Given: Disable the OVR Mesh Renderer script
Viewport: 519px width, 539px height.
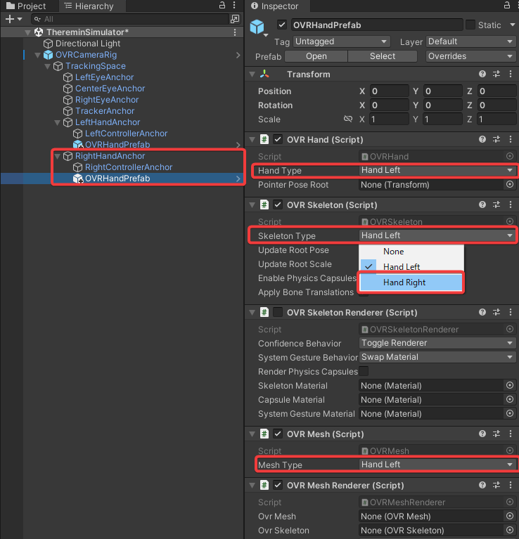Looking at the screenshot, I should 278,485.
